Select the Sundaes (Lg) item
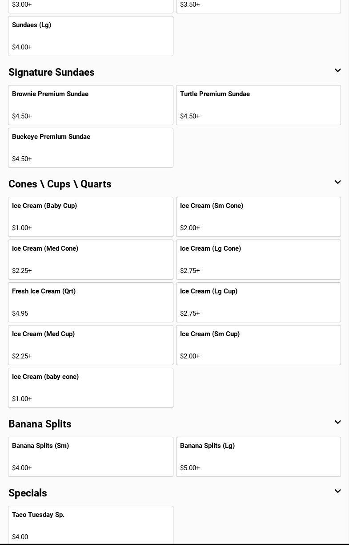 pos(90,36)
